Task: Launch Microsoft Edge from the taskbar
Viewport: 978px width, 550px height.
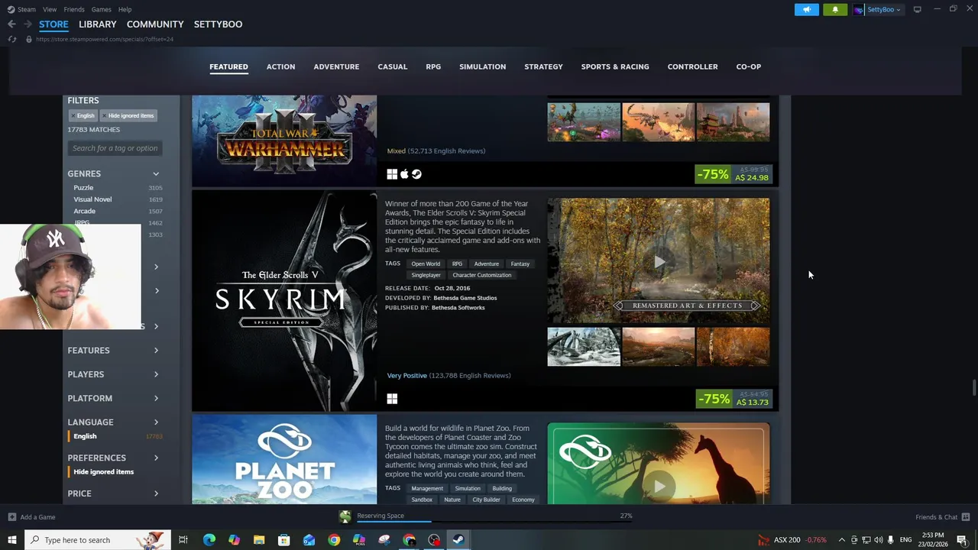Action: [x=209, y=540]
